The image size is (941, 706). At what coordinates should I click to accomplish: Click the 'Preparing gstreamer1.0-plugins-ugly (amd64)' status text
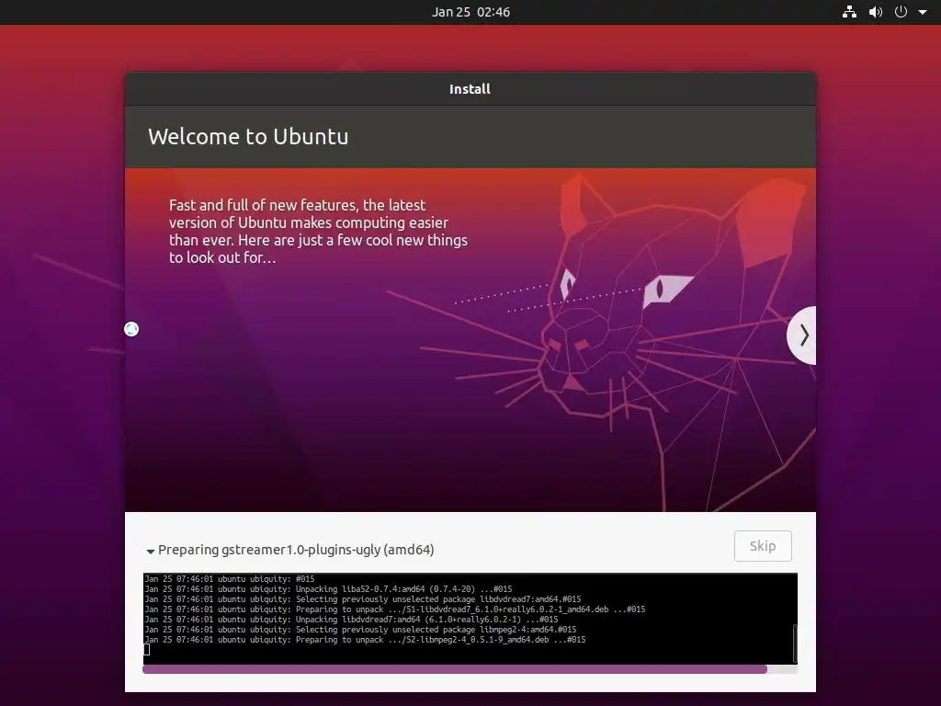click(x=296, y=550)
